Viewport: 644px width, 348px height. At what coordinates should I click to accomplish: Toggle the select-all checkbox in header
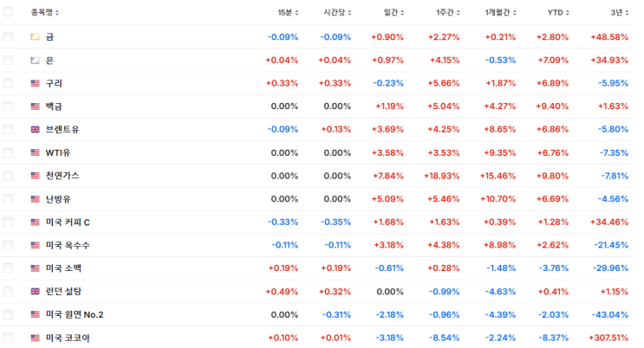9,13
